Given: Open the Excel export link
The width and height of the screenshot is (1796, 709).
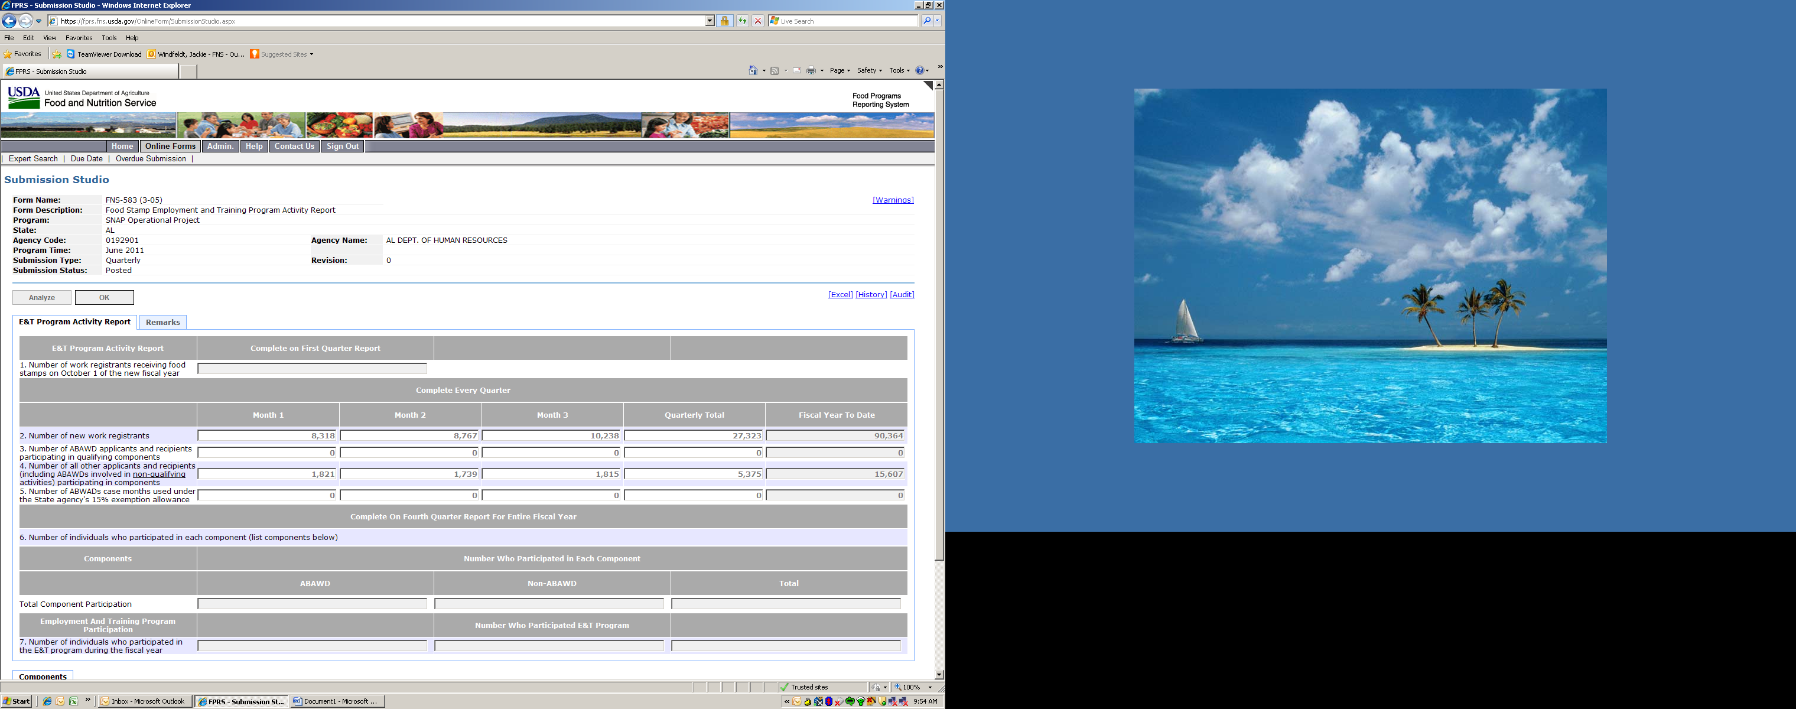Looking at the screenshot, I should click(x=840, y=295).
